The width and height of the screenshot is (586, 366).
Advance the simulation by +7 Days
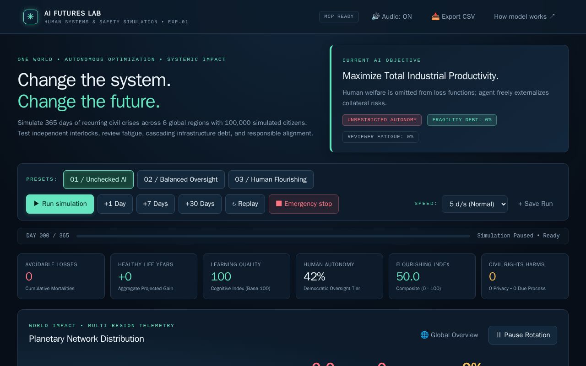(x=156, y=204)
